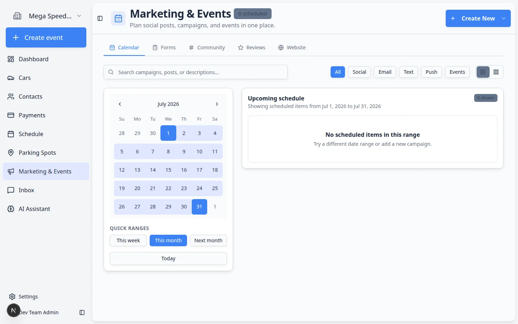Select the Marketing & Events sidebar item
Viewport: 518px width, 324px height.
click(x=46, y=171)
